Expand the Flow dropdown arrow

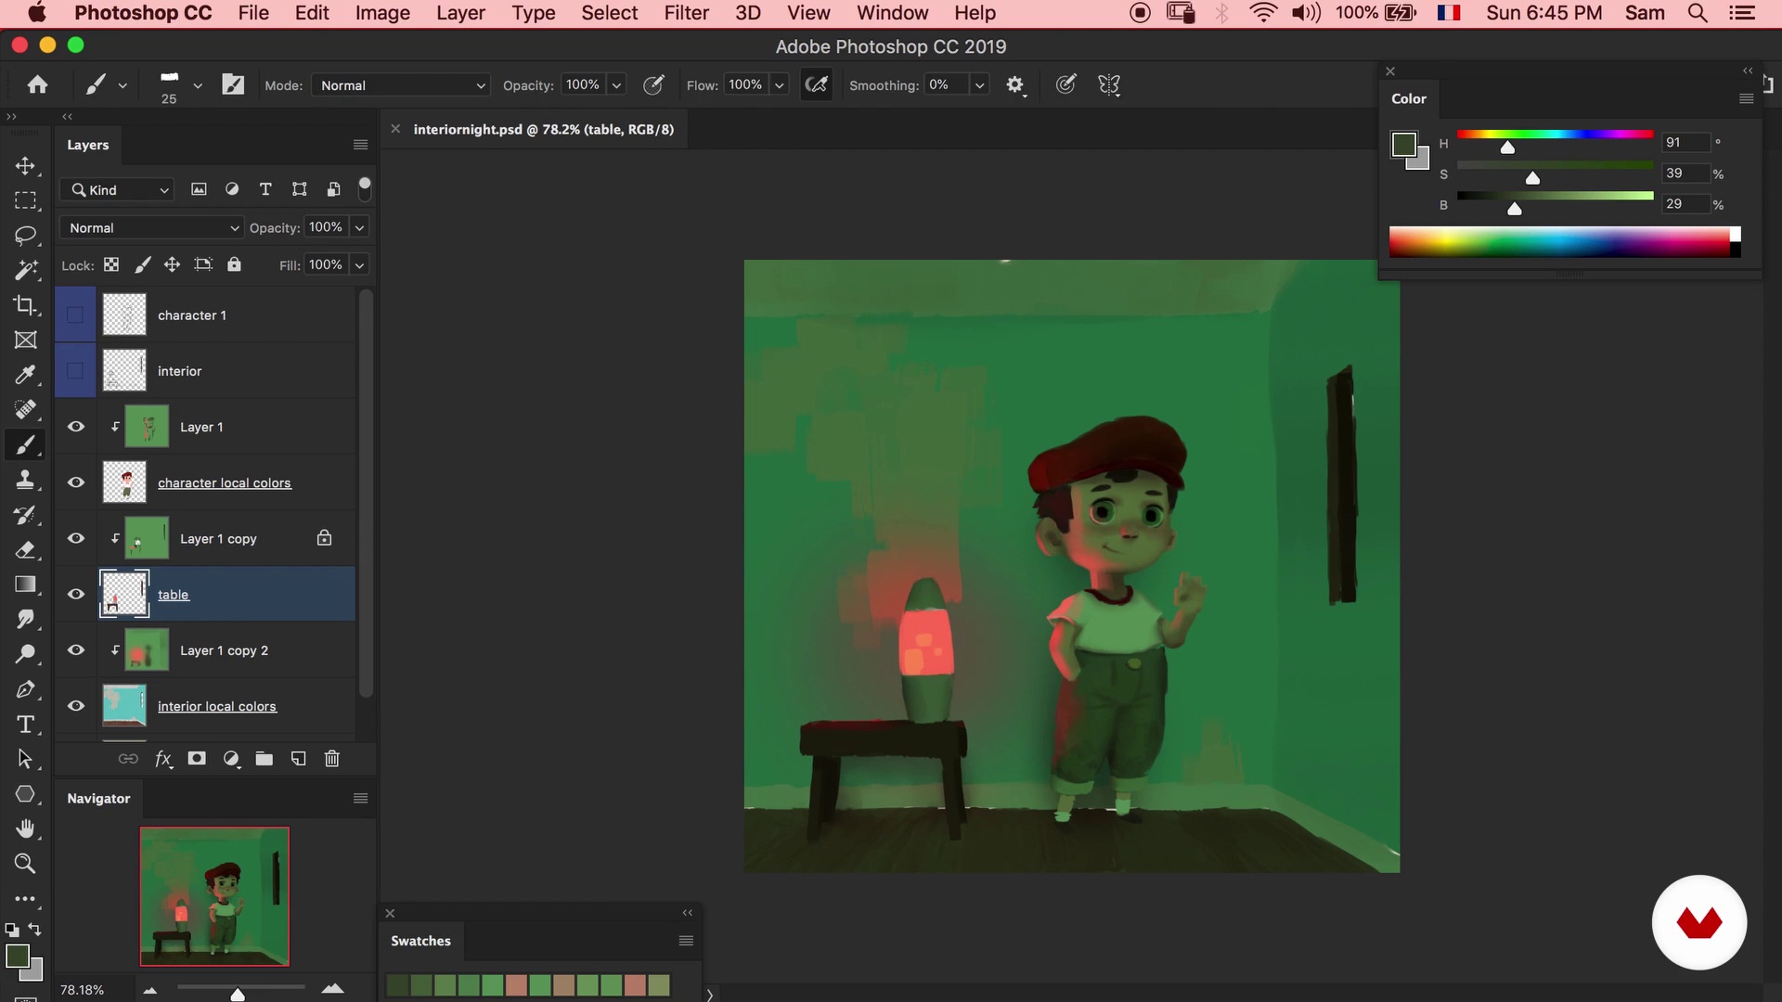click(x=780, y=85)
